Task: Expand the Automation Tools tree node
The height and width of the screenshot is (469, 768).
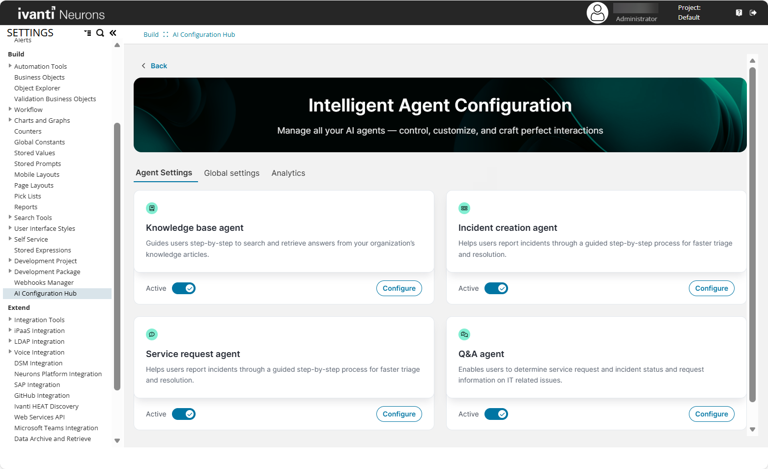Action: 10,66
